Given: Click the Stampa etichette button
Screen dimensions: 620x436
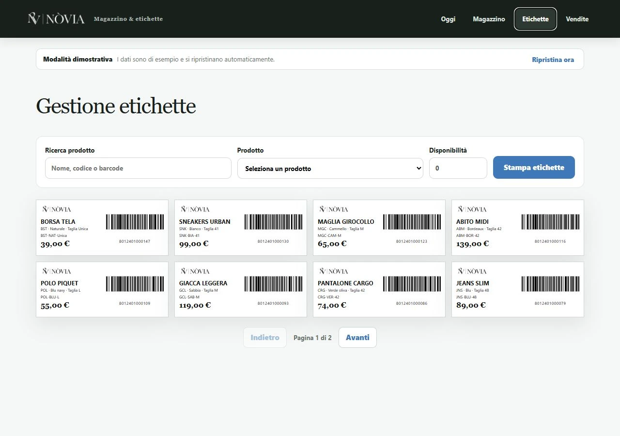Looking at the screenshot, I should click(x=534, y=167).
